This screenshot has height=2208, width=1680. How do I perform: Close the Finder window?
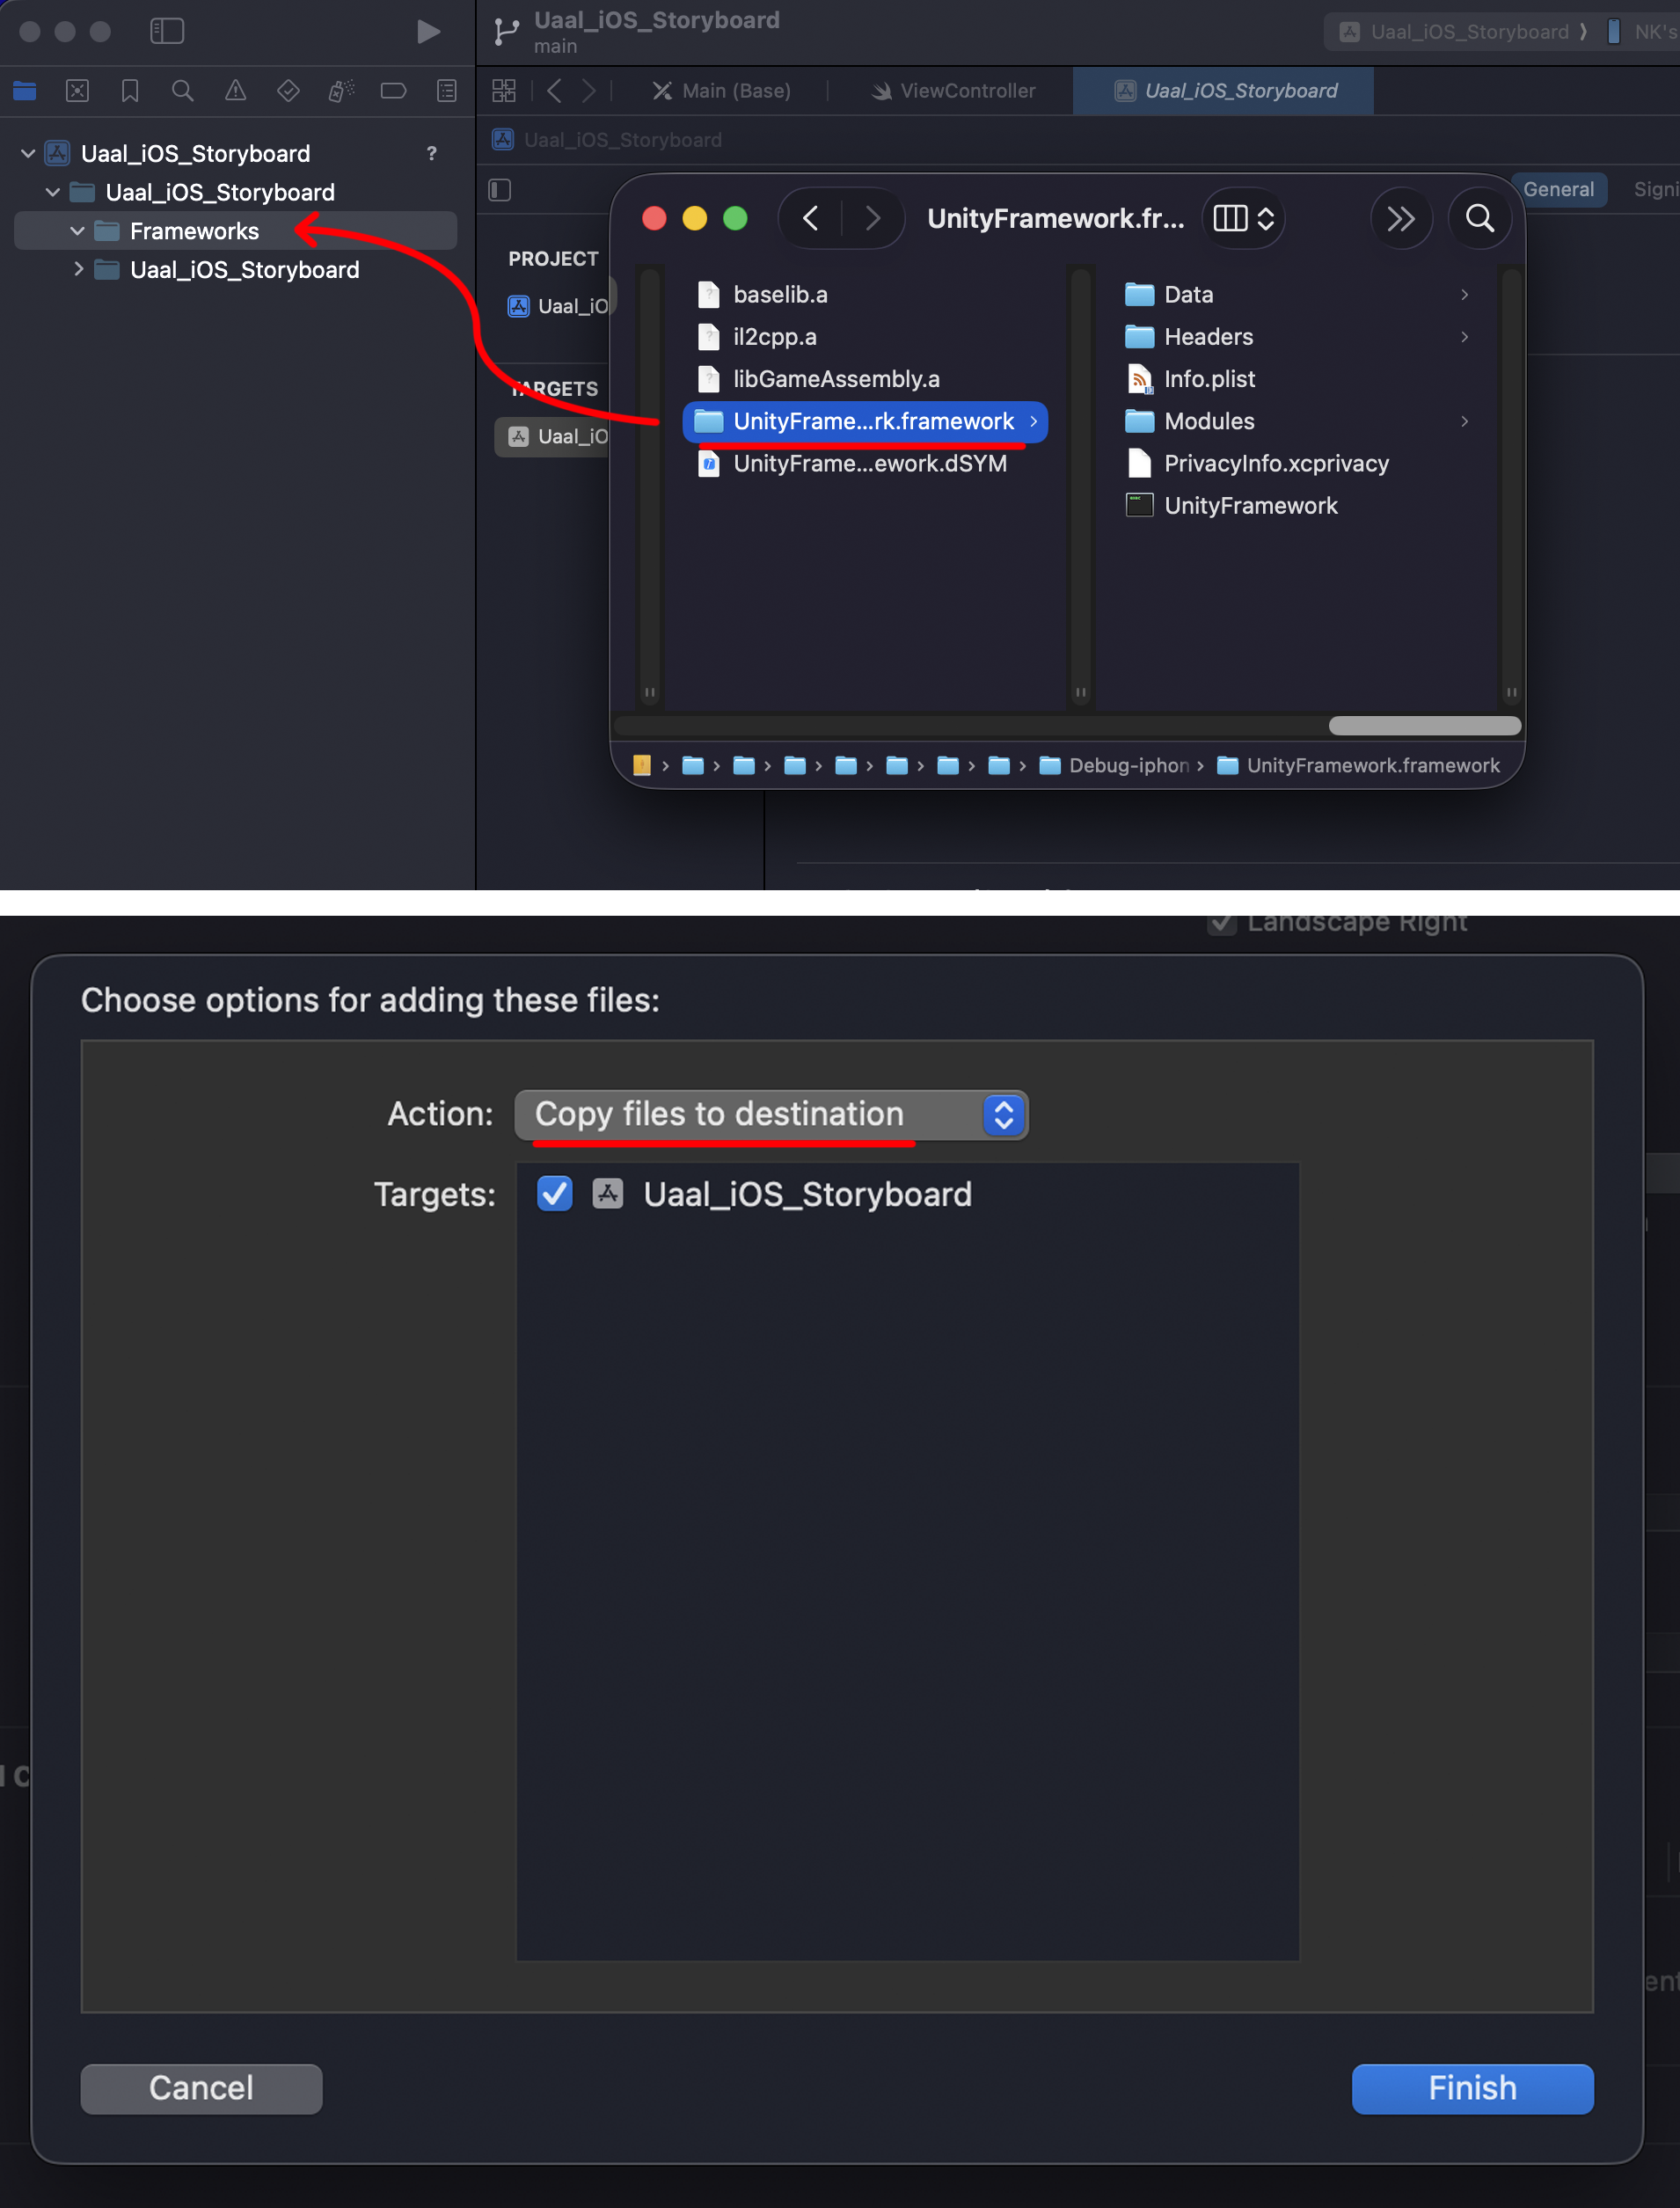[654, 218]
